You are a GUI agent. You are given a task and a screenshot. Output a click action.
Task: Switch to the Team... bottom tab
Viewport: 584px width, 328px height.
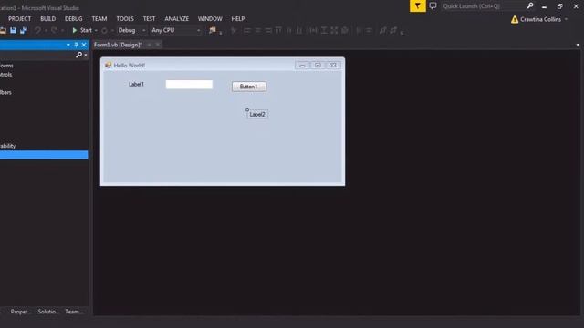[x=74, y=312]
